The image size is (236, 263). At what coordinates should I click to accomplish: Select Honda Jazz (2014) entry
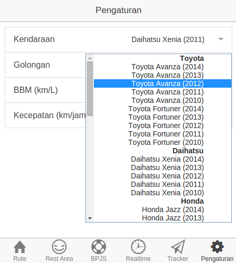point(163,209)
